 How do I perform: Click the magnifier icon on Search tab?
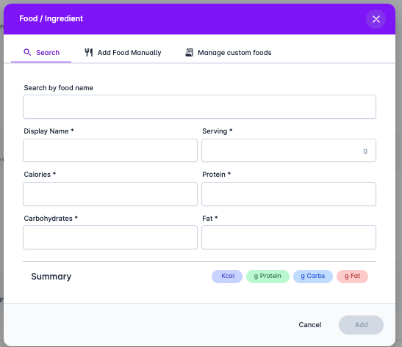[x=27, y=52]
